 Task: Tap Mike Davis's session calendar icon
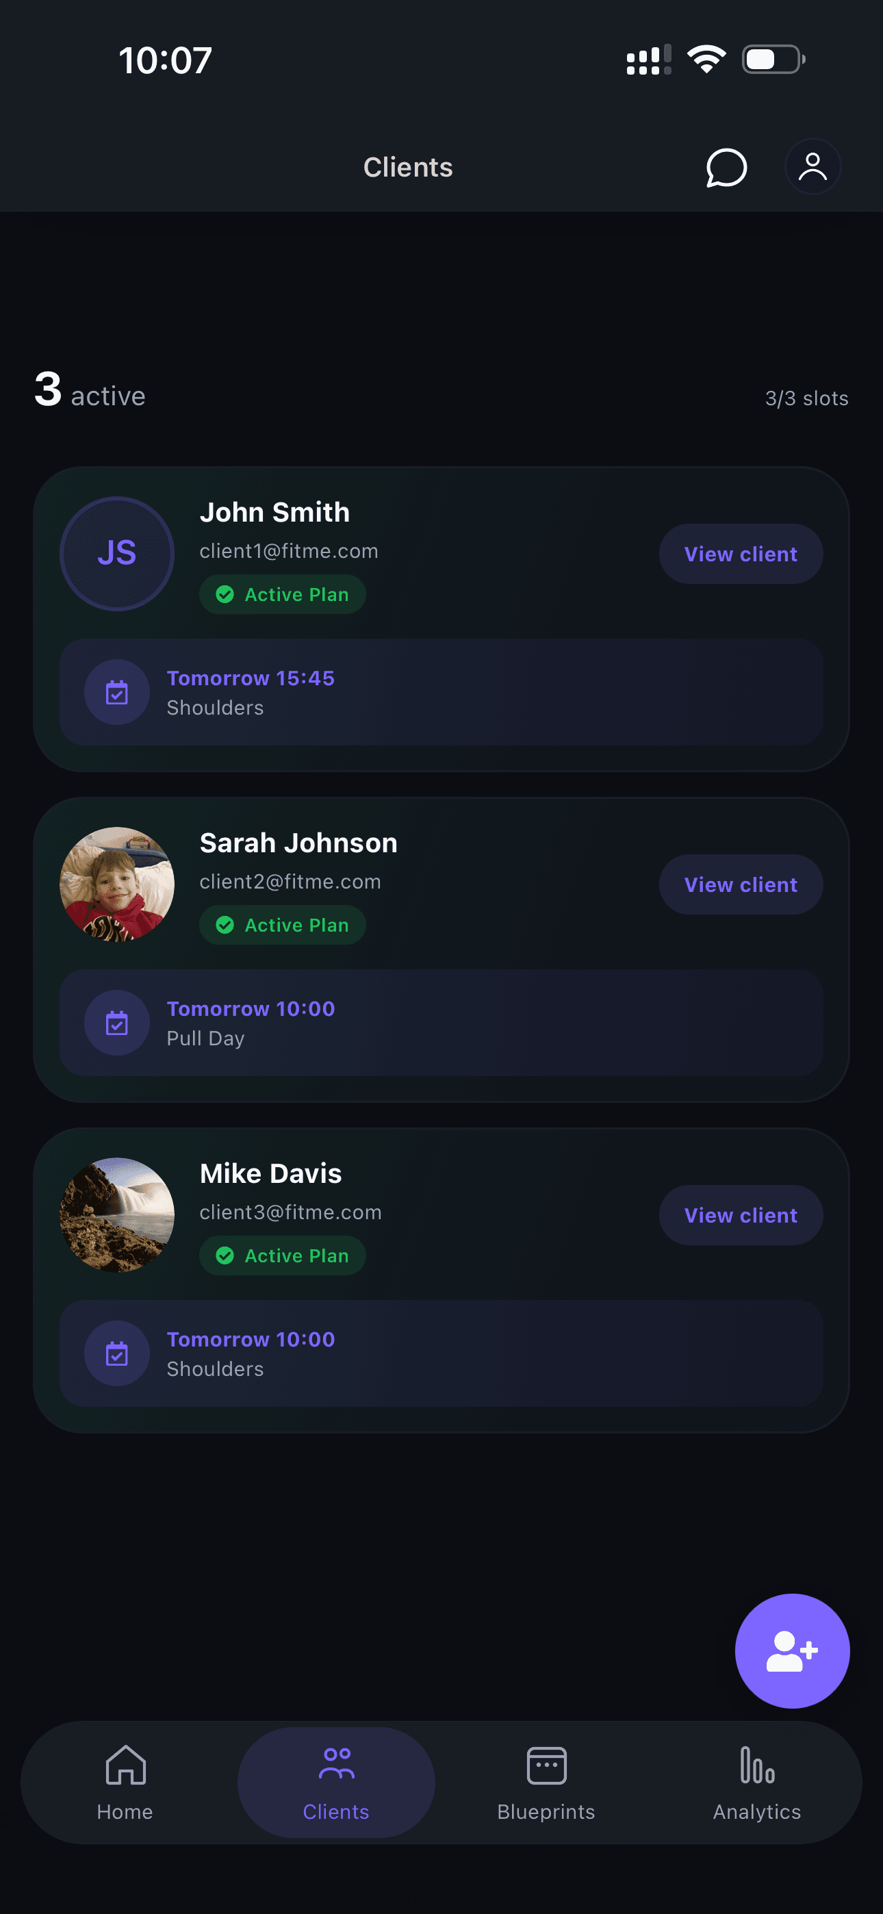(116, 1354)
